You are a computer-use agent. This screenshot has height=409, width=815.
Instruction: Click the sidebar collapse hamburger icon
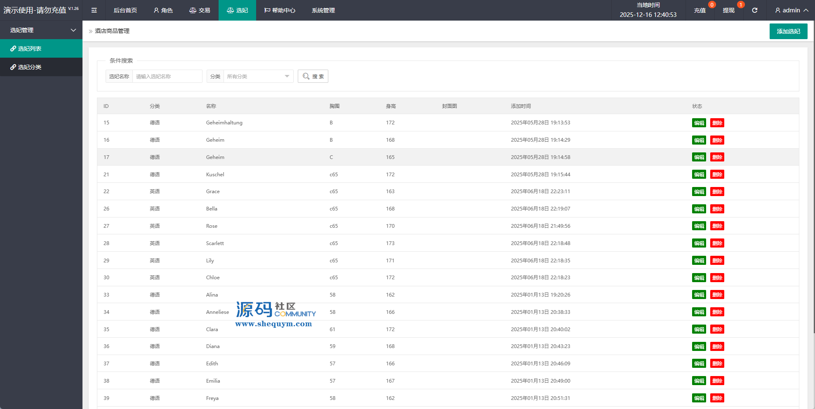(94, 10)
